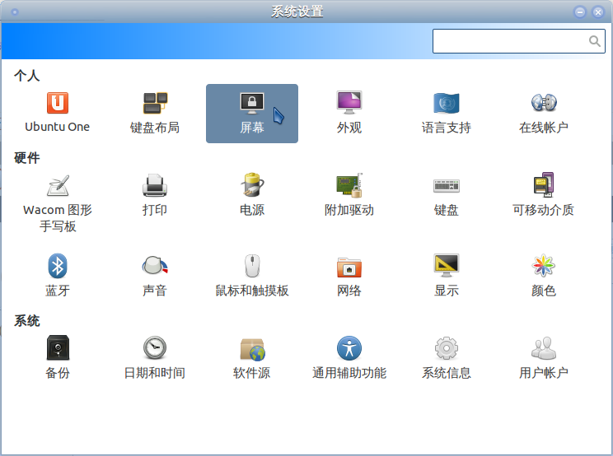
Task: Click the settings search input field
Action: pos(519,41)
